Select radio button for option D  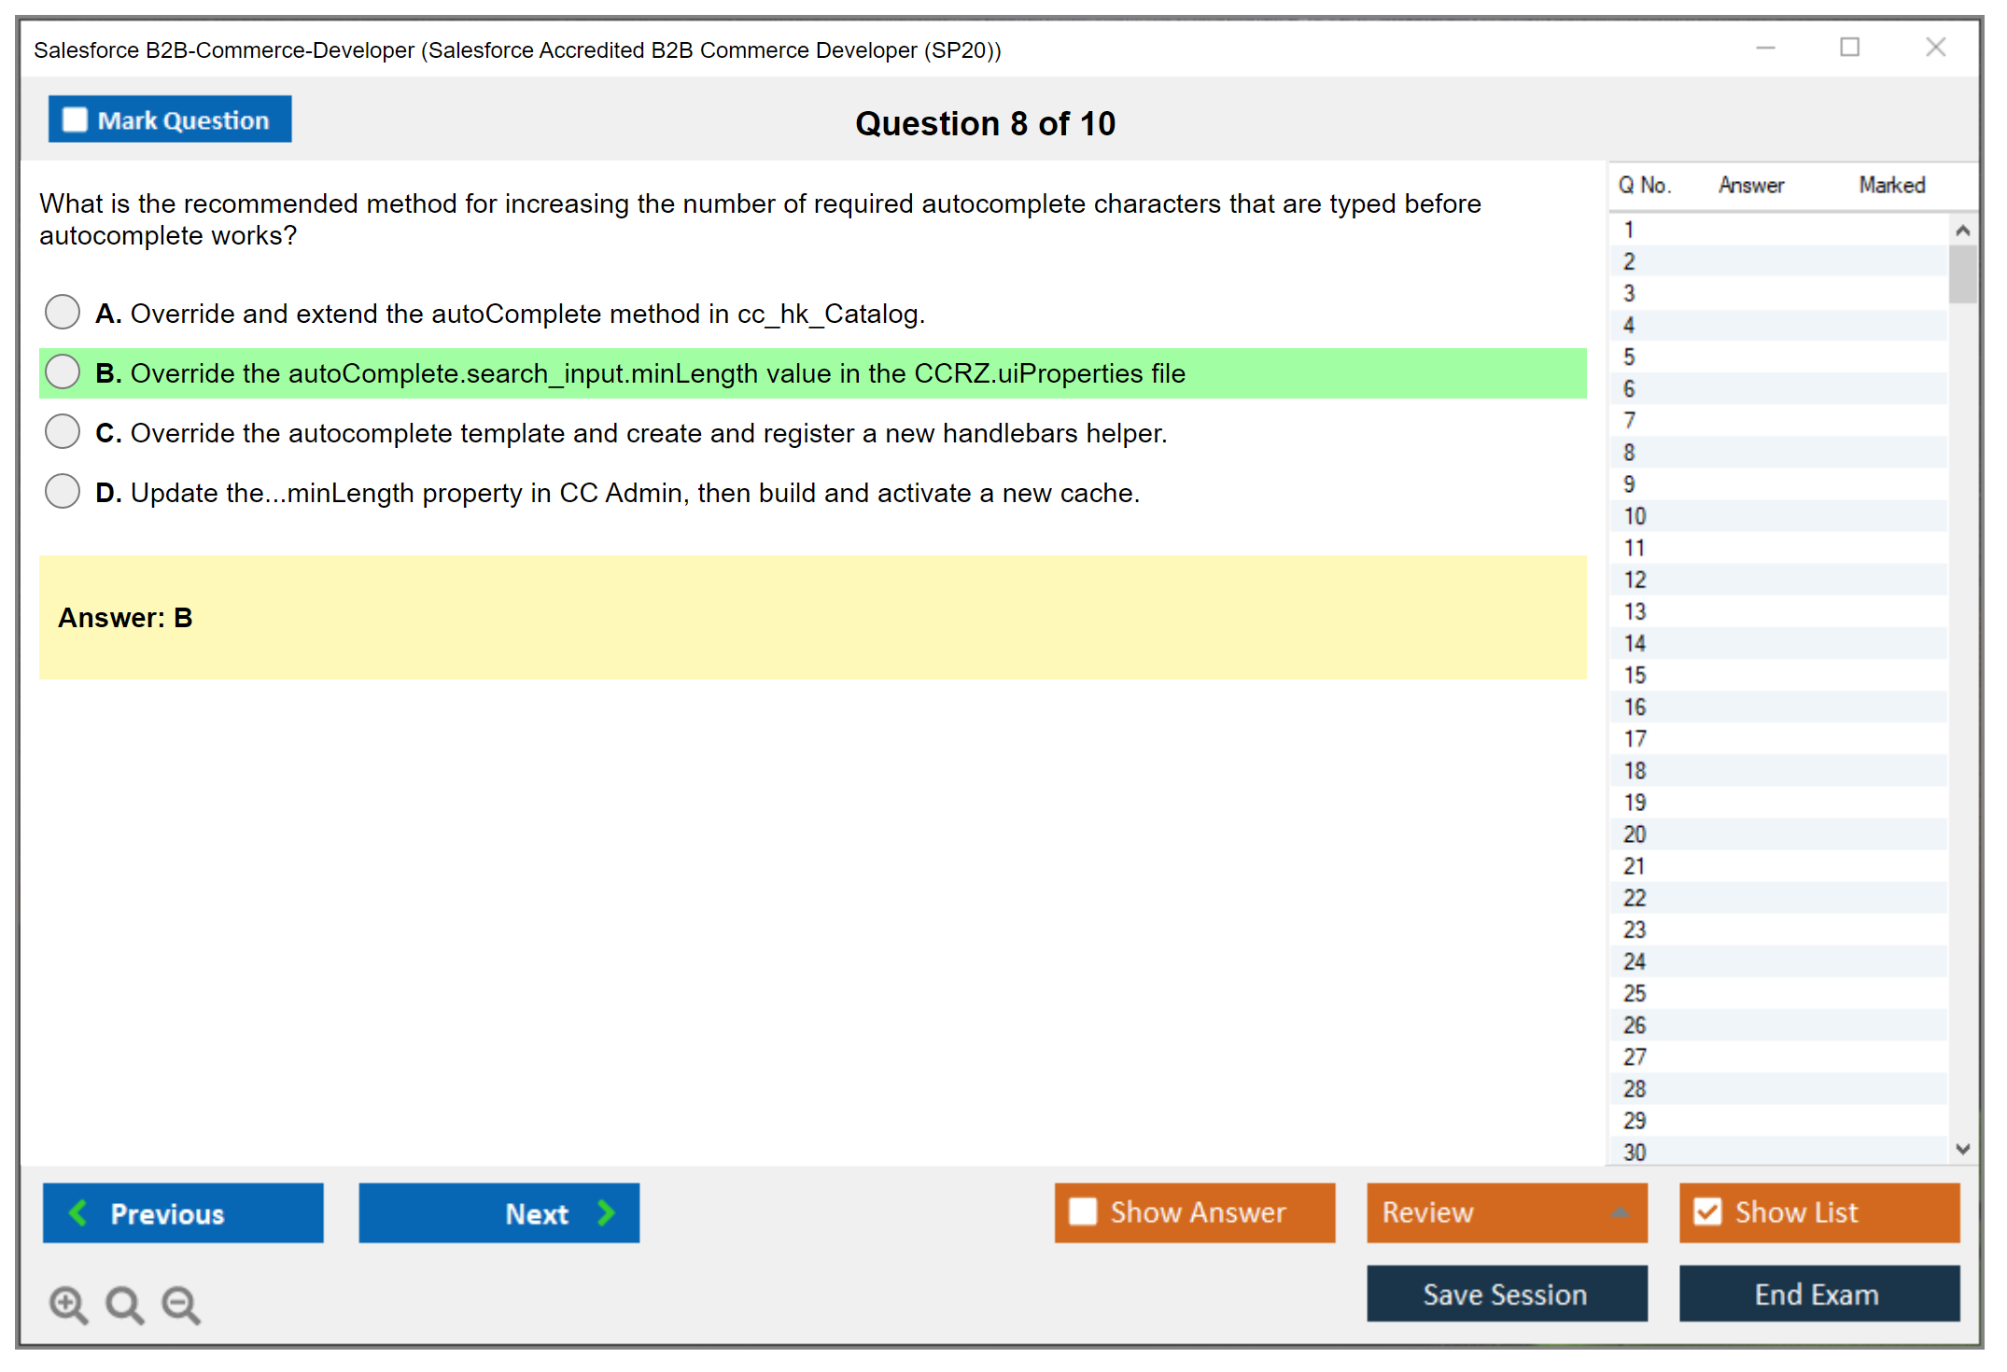(x=63, y=491)
